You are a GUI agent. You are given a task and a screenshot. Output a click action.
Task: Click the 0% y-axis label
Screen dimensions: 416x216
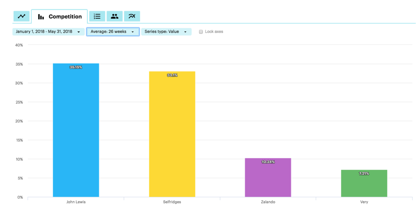[20, 197]
